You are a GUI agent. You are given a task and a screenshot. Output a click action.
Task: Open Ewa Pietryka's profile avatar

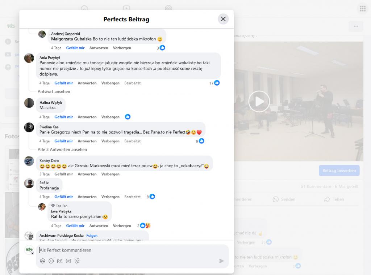click(42, 207)
